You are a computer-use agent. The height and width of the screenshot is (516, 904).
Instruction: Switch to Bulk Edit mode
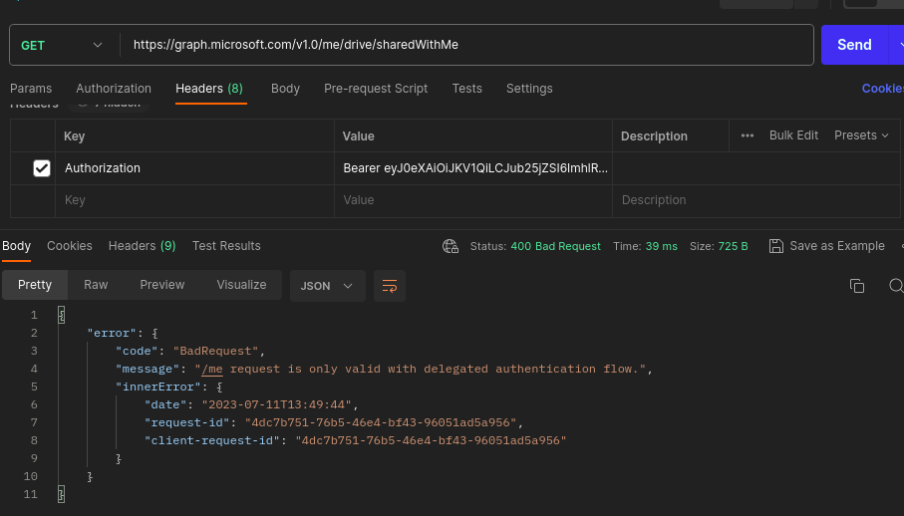[x=794, y=135]
